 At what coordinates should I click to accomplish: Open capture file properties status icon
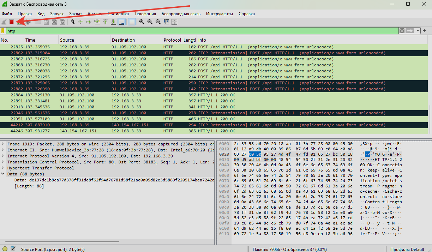click(x=13, y=249)
